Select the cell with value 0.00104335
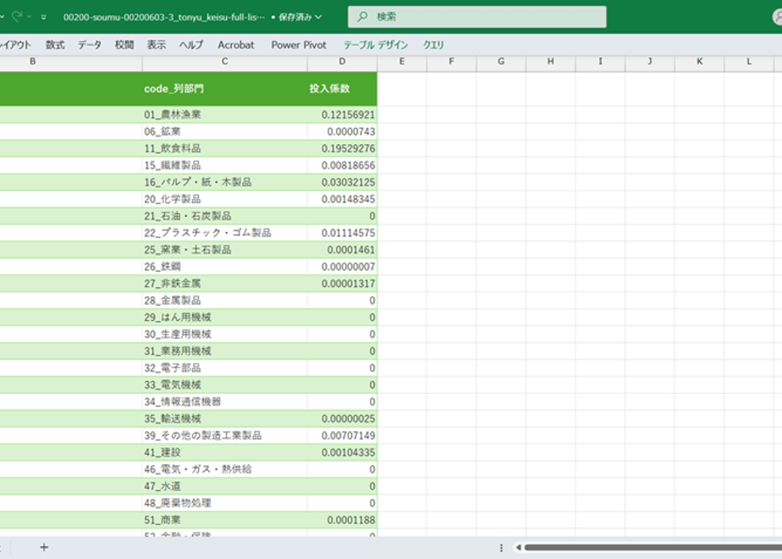 click(342, 452)
